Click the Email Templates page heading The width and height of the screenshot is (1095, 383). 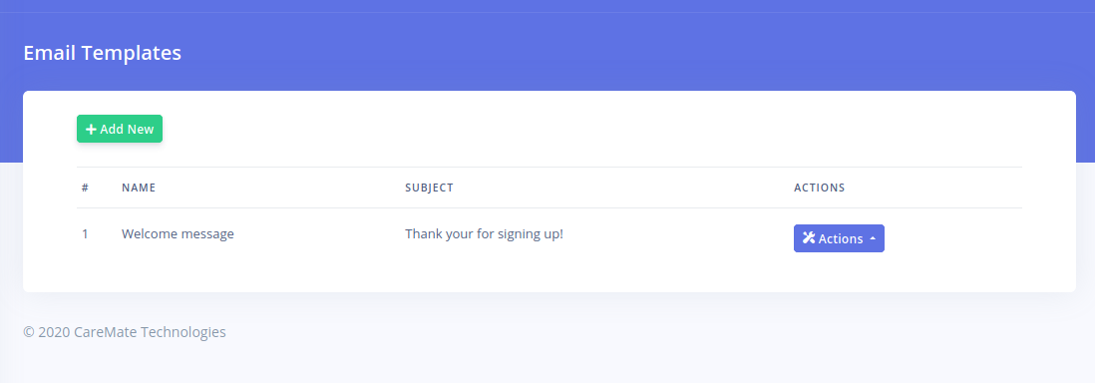102,53
